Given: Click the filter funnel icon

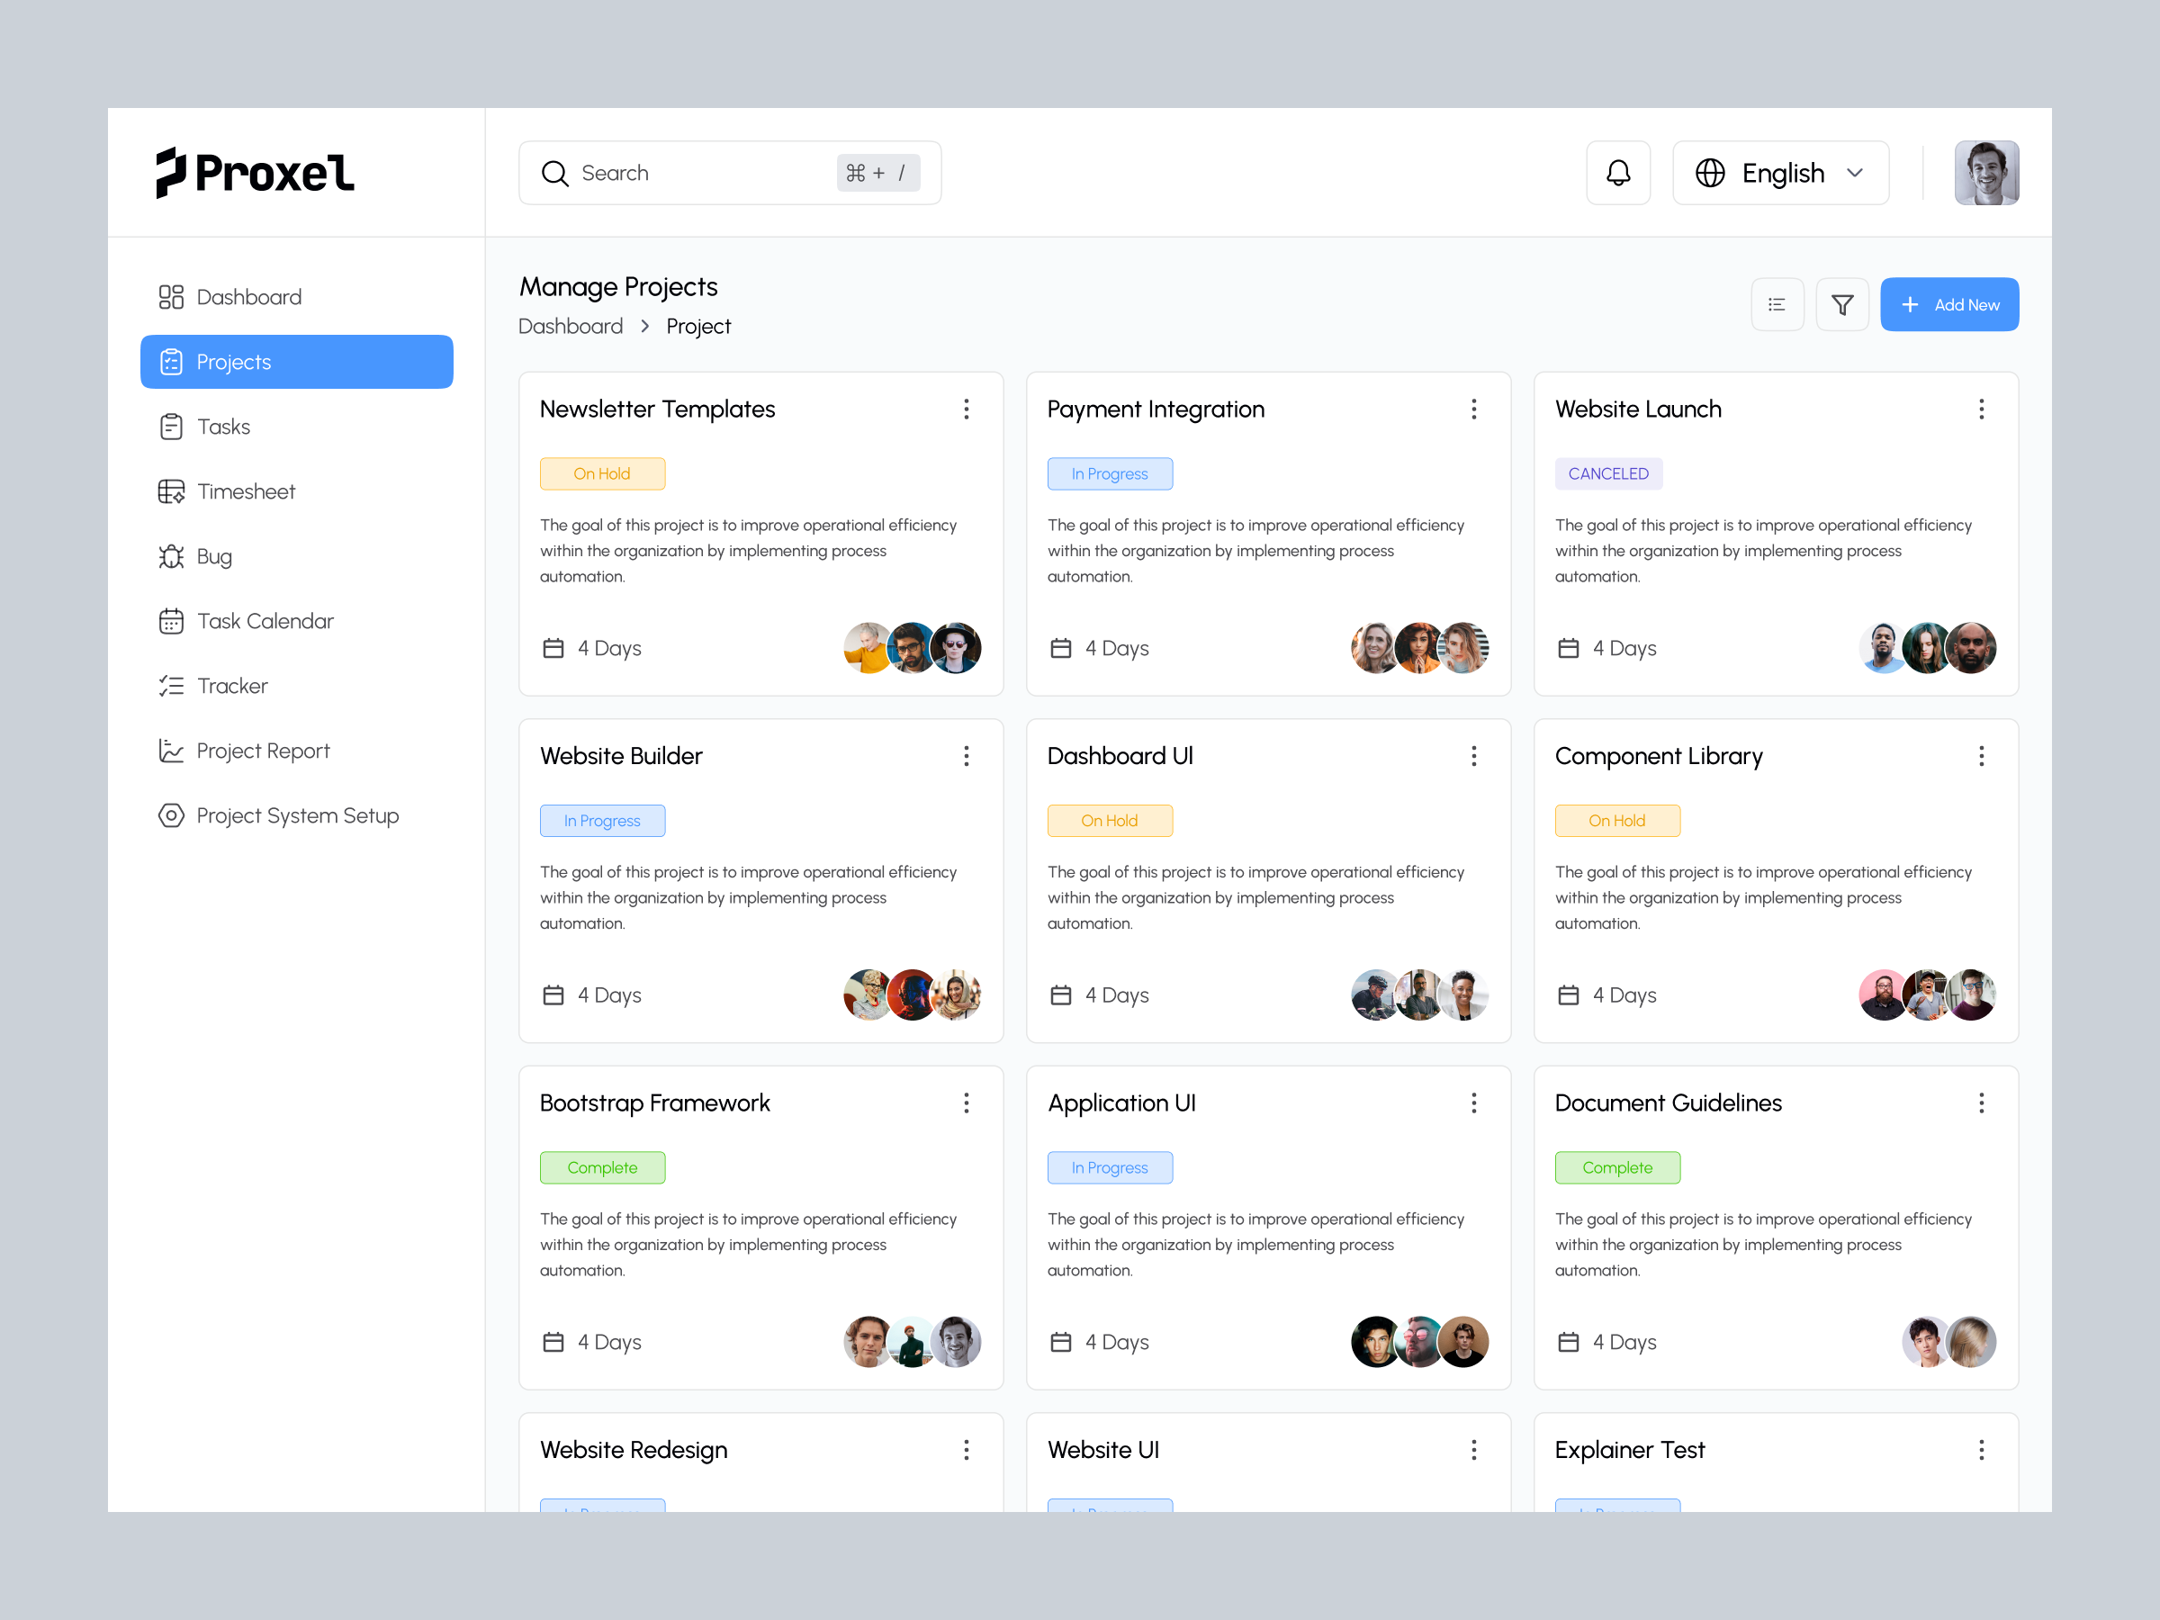Looking at the screenshot, I should click(x=1842, y=303).
